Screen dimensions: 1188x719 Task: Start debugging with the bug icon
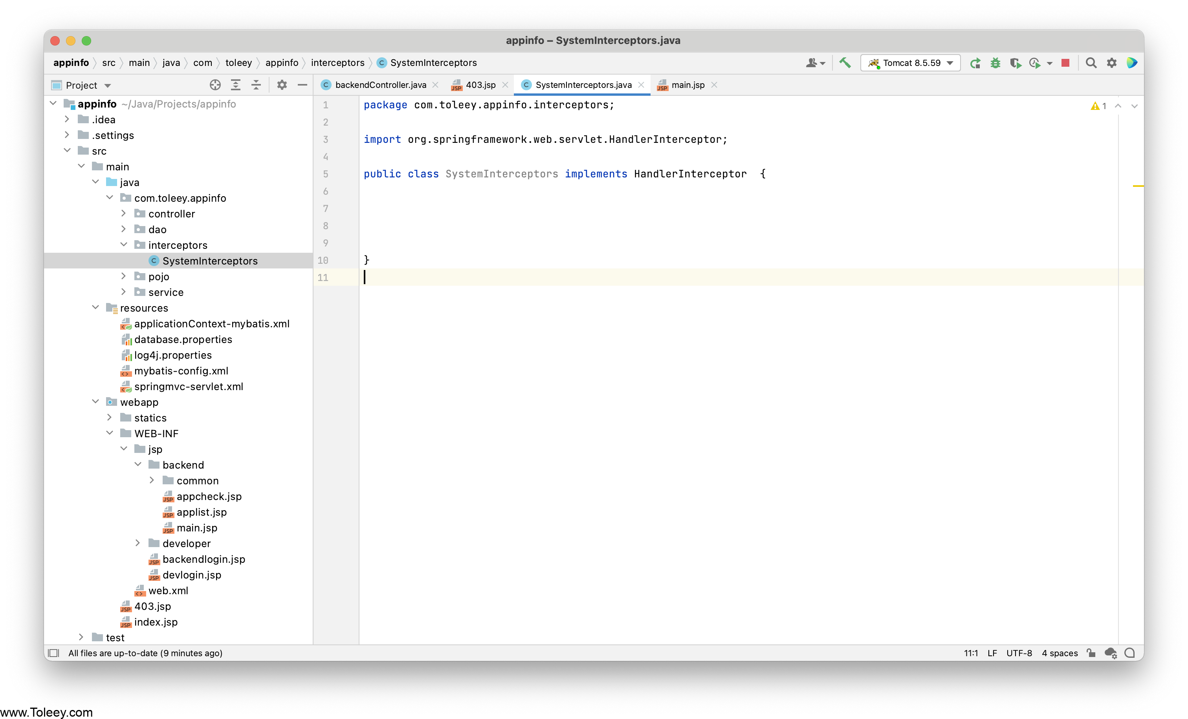pyautogui.click(x=995, y=63)
